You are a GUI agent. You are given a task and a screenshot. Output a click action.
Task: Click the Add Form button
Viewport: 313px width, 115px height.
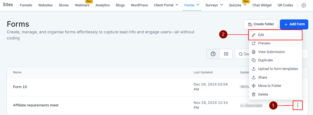pos(294,24)
